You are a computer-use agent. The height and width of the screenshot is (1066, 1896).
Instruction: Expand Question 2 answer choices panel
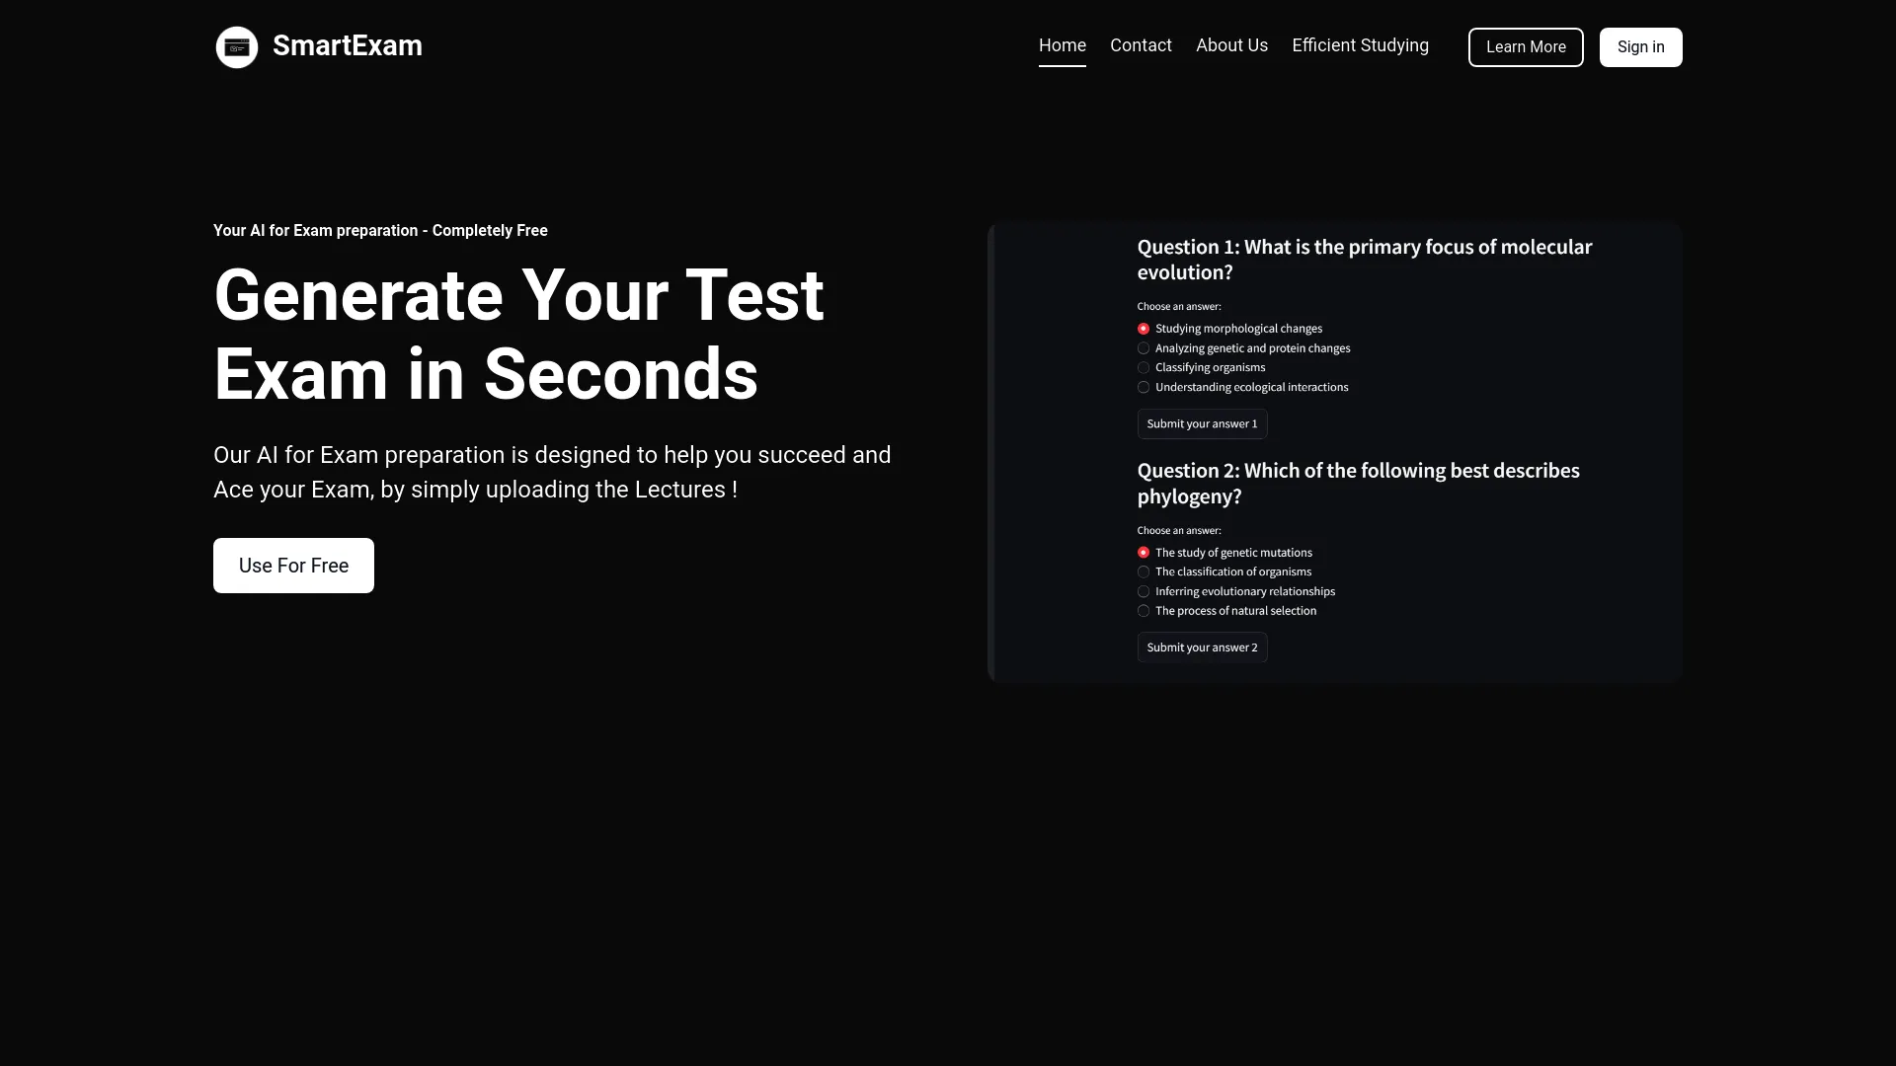pos(1178,530)
